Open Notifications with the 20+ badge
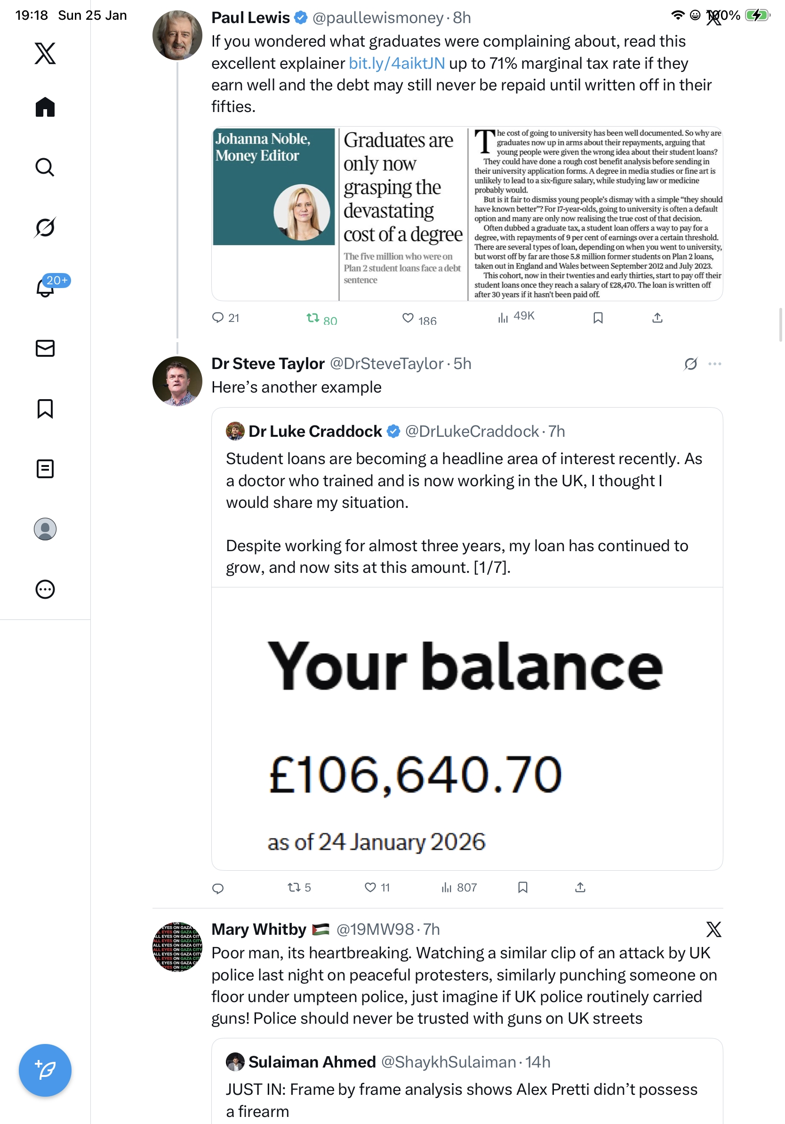 [45, 288]
